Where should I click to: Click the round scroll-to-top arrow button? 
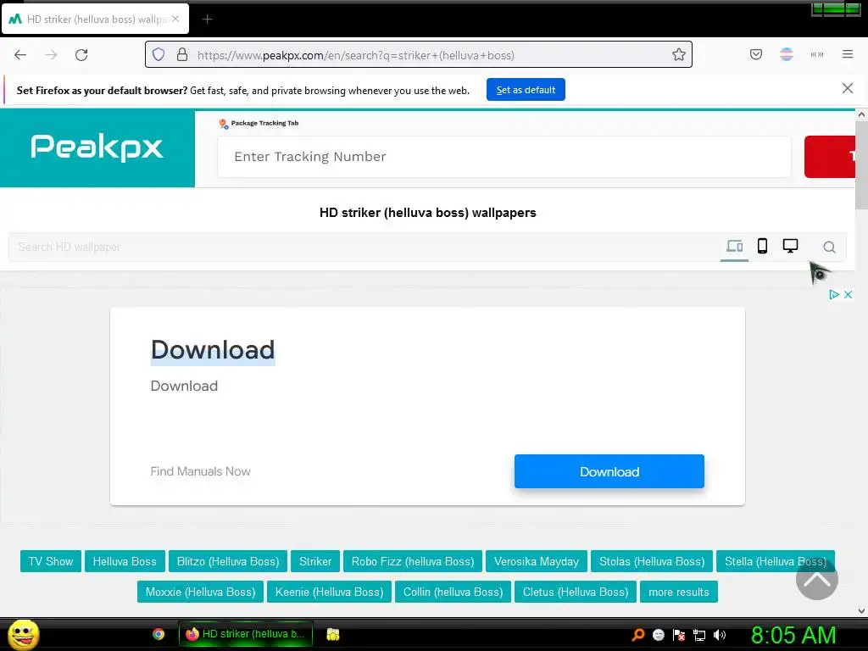pyautogui.click(x=816, y=579)
